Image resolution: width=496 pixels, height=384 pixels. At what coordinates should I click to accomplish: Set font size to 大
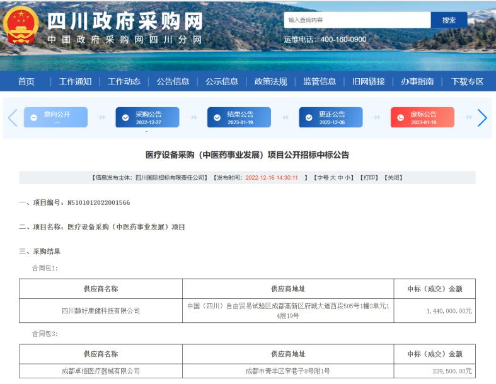(x=333, y=178)
